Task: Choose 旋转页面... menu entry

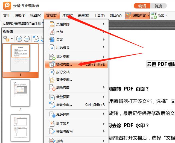Action: (76, 105)
